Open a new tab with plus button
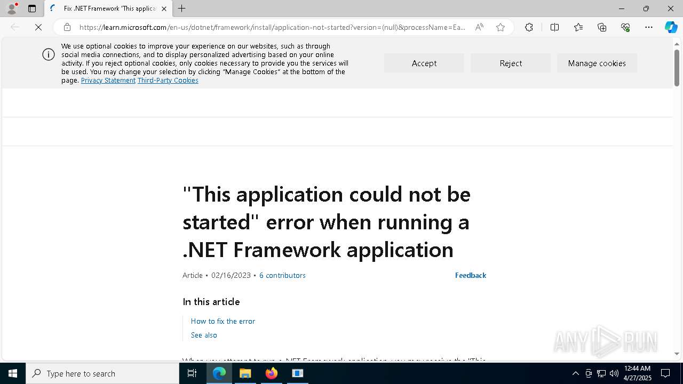The height and width of the screenshot is (384, 683). (x=182, y=9)
